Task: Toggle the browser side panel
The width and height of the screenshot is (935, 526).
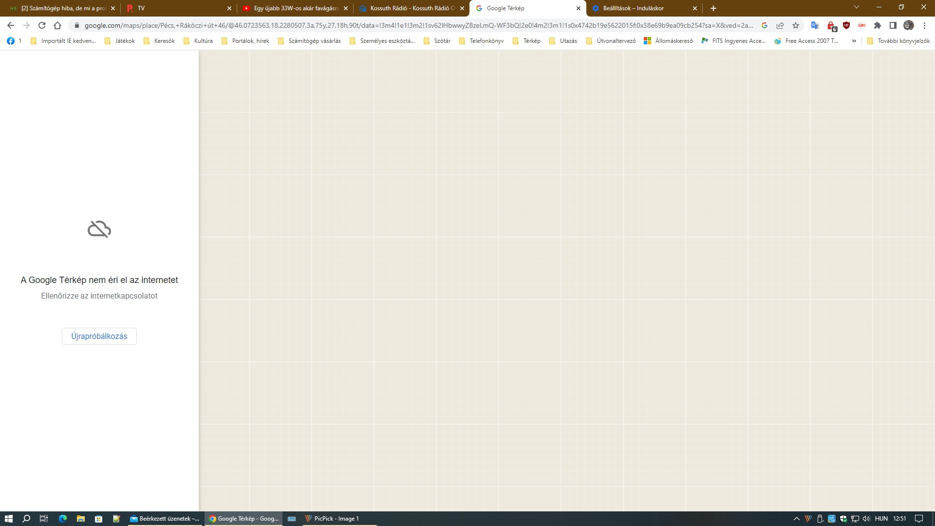Action: [893, 25]
